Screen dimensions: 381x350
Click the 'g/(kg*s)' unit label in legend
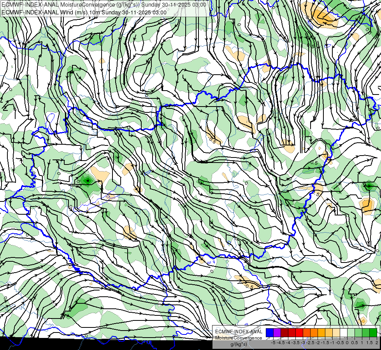239,345
